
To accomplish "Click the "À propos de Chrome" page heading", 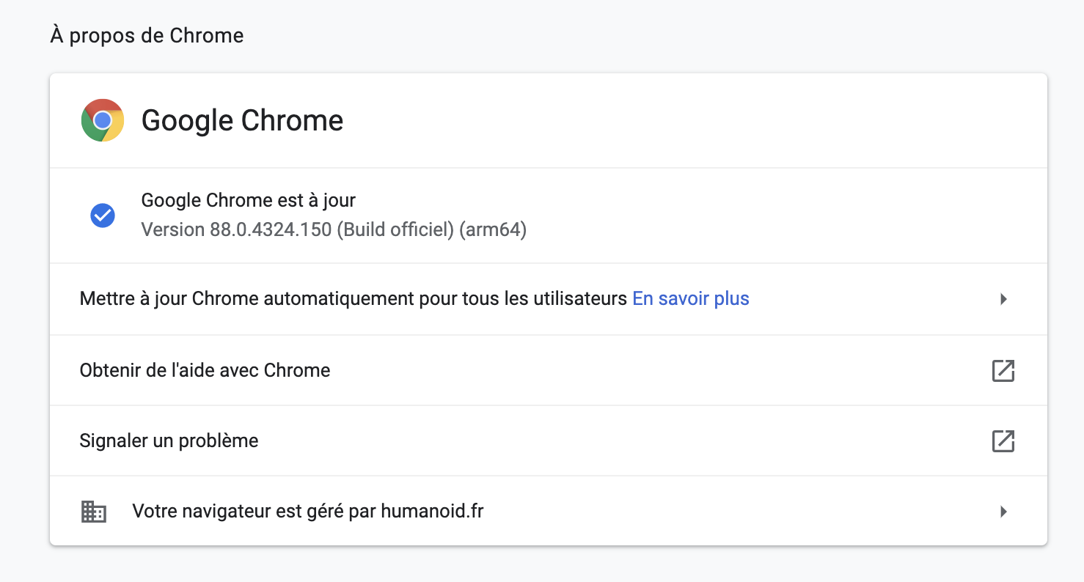I will click(x=147, y=36).
